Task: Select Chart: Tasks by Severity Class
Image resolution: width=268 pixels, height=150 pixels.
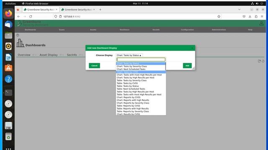Action: [141, 66]
